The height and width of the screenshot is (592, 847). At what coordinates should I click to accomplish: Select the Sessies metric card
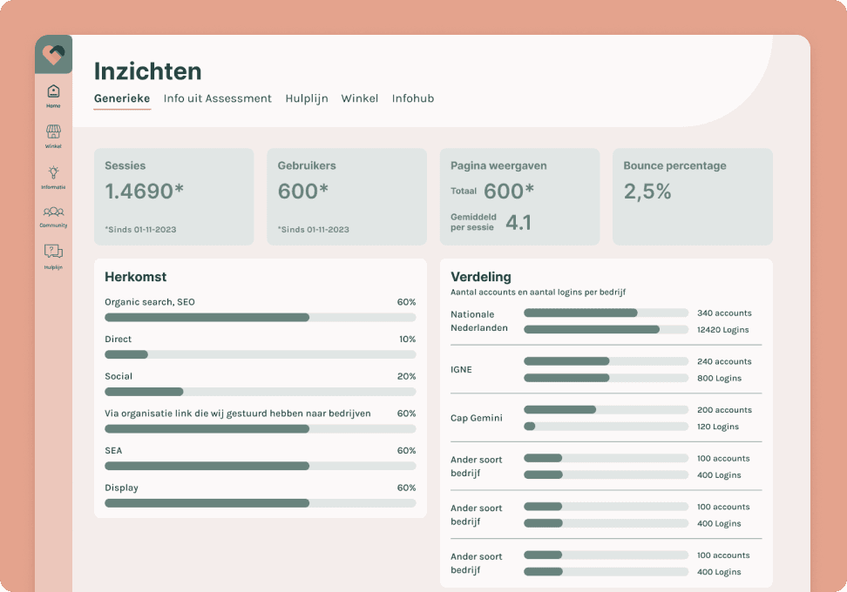[x=173, y=196]
